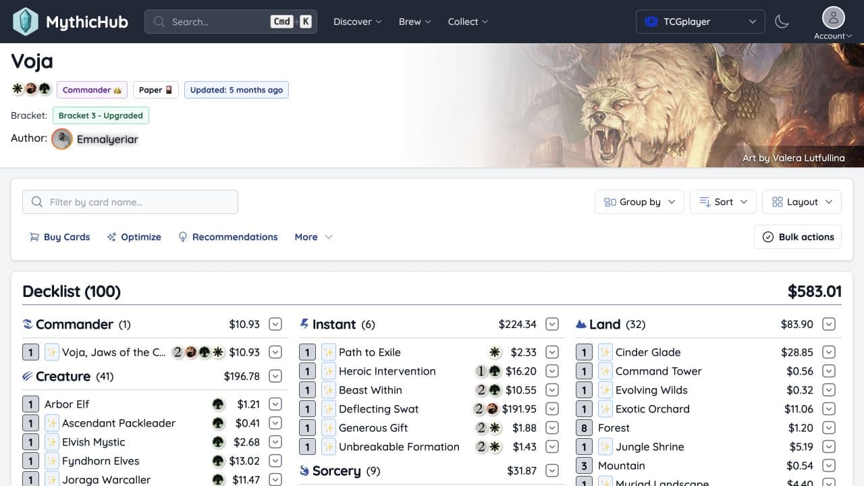Click the sparkle icon beside Unbreakable Formation
The height and width of the screenshot is (486, 864).
click(x=329, y=447)
